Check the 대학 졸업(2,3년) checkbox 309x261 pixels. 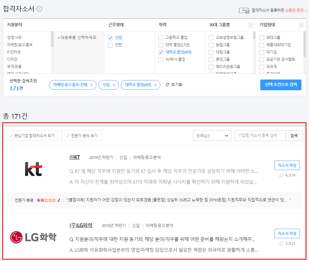161,45
